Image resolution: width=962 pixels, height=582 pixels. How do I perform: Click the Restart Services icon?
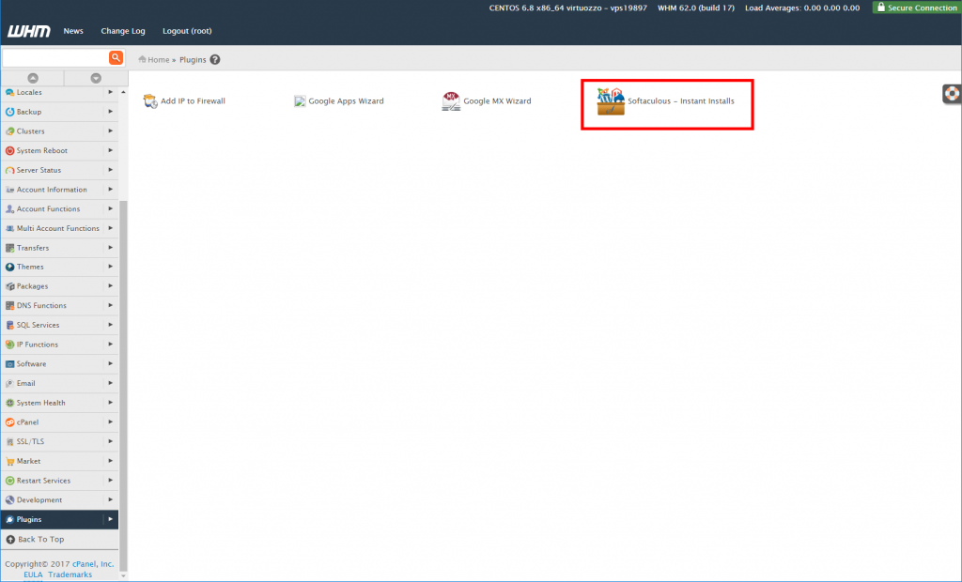point(9,481)
